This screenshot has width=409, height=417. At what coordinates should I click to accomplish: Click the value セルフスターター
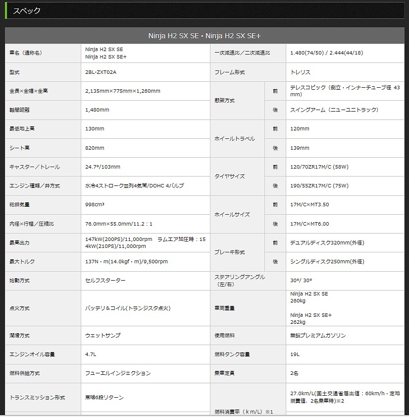[x=105, y=281]
